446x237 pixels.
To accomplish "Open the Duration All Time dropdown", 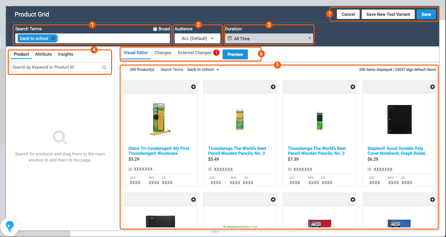I will pyautogui.click(x=269, y=38).
